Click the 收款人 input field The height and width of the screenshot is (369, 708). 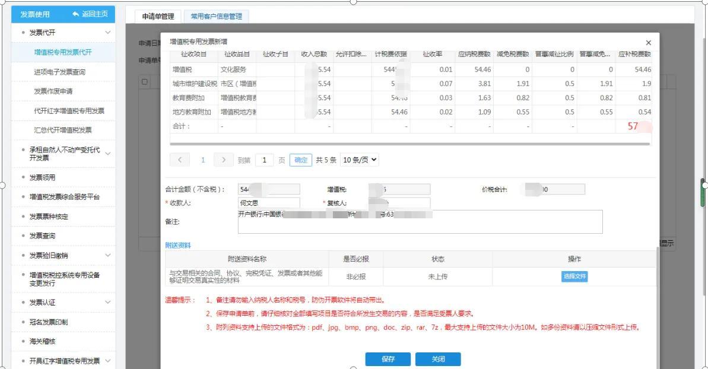(269, 203)
